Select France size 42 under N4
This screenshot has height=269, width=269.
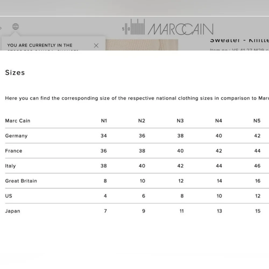[x=219, y=151]
